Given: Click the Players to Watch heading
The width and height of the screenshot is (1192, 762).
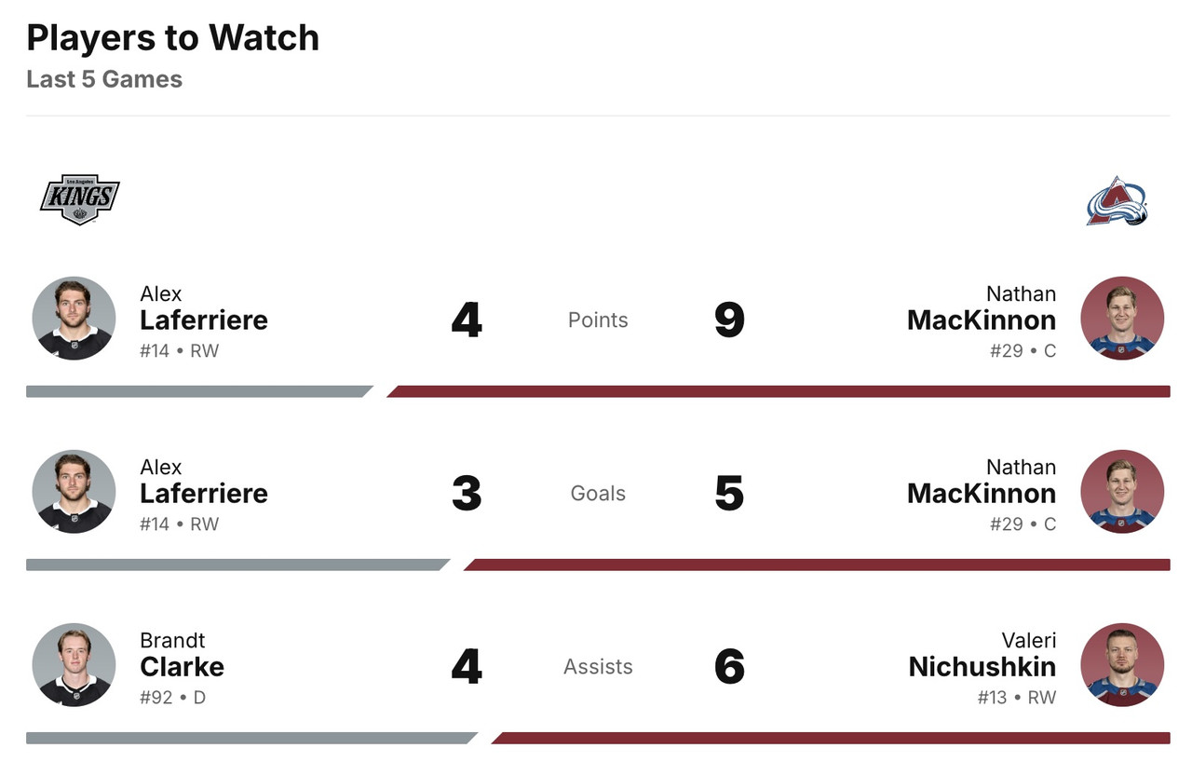Looking at the screenshot, I should coord(173,37).
